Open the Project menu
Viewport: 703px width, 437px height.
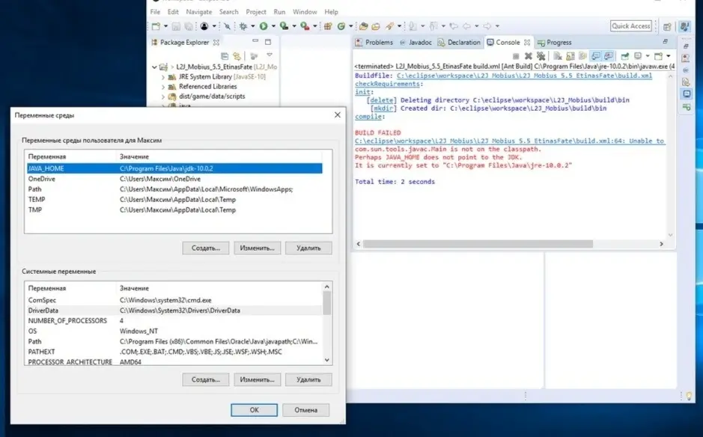pos(256,12)
